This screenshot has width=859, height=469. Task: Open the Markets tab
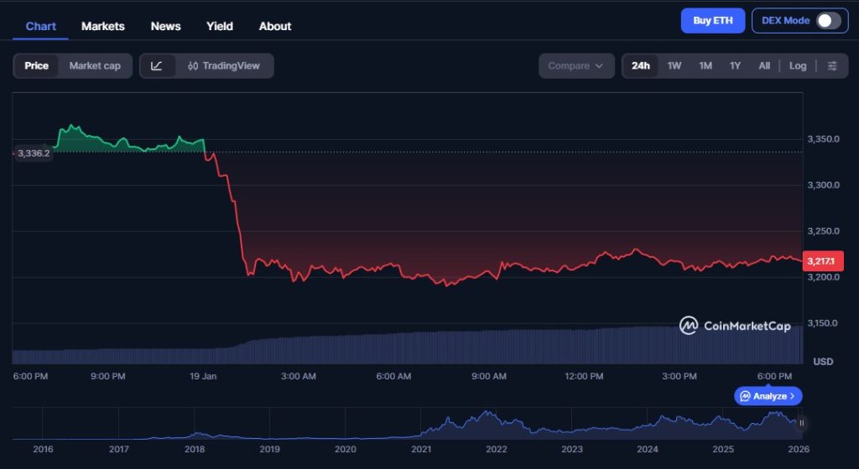[x=102, y=26]
